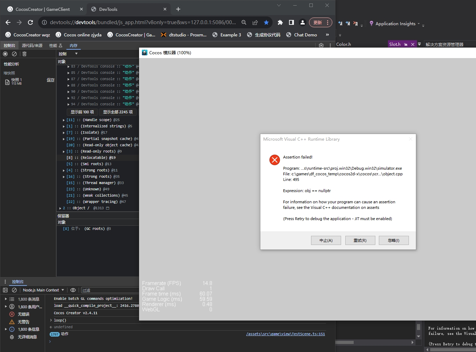Click the Chrome address bar URL

click(143, 22)
